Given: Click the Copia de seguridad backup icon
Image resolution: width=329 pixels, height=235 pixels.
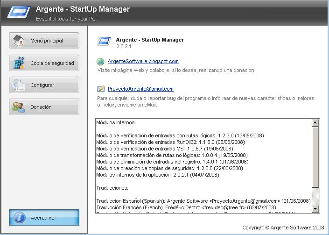Looking at the screenshot, I should coord(19,63).
